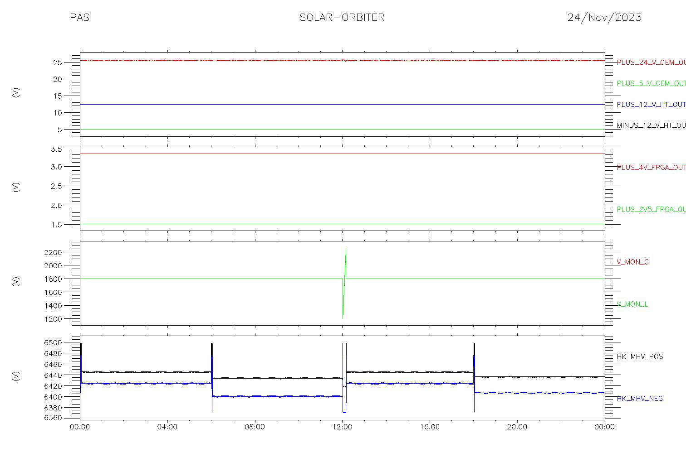Viewport: 686px width, 462px height.
Task: Select the 2.0 tick label in FPGA panel
Action: (57, 205)
